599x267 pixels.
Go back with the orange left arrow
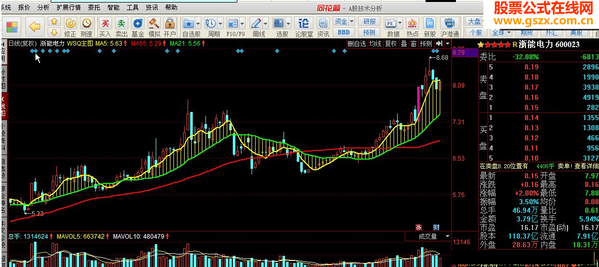[x=35, y=26]
